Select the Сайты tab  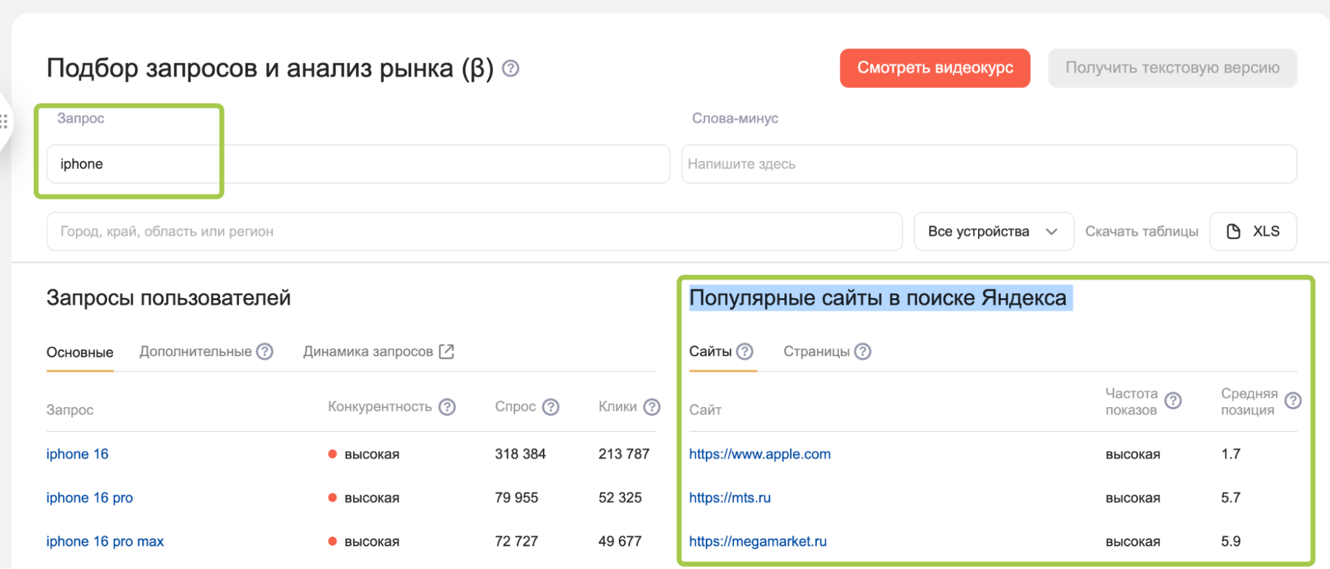coord(710,351)
